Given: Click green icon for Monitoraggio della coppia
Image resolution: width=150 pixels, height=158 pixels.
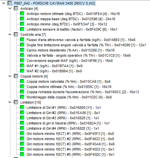Looking at the screenshot, I should pos(22,97).
